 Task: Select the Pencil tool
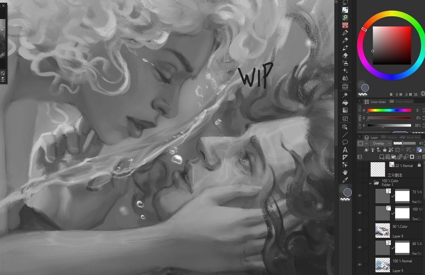coord(345,40)
